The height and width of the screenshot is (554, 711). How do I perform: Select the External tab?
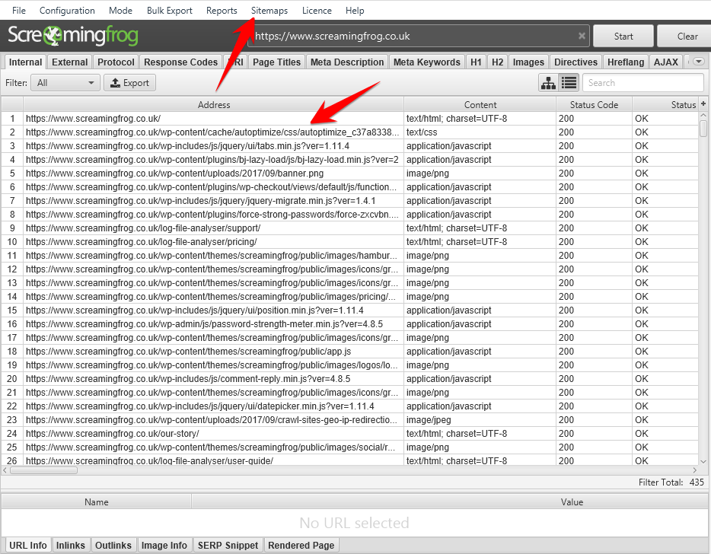(70, 62)
